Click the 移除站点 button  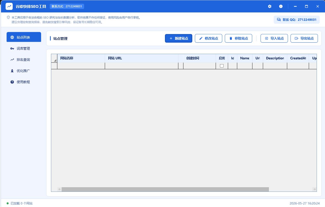pos(238,38)
